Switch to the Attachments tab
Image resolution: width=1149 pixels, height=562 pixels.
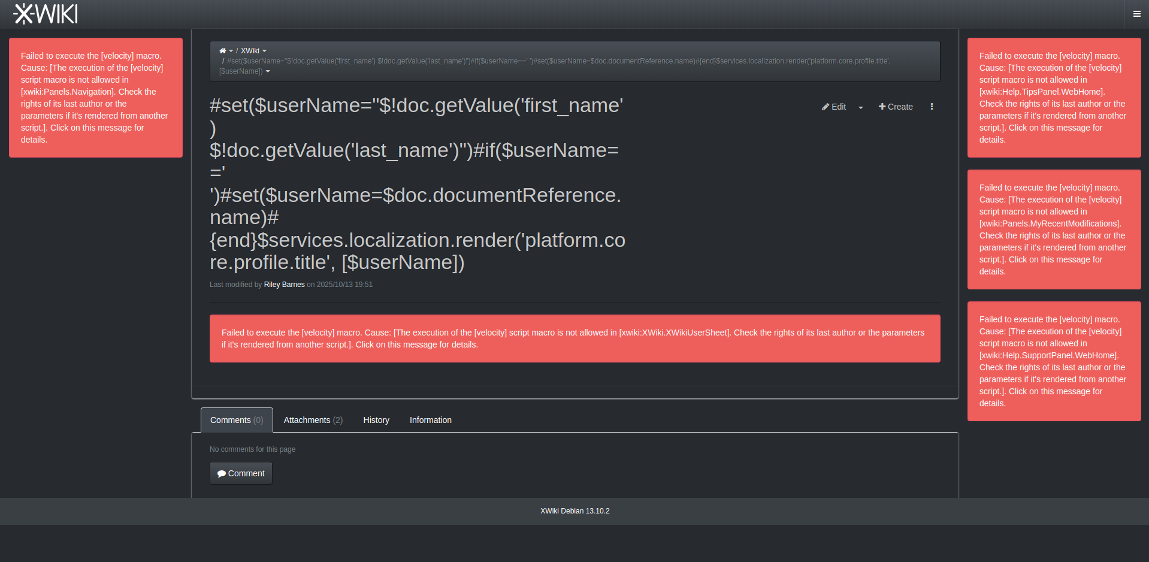313,420
